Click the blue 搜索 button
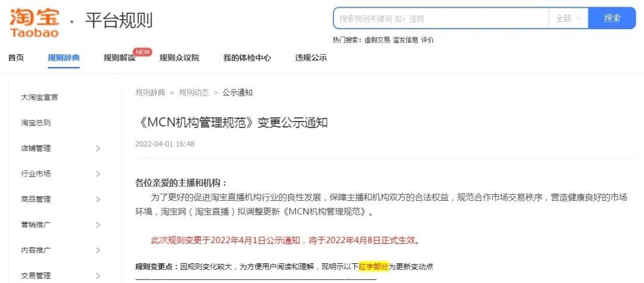 (612, 18)
